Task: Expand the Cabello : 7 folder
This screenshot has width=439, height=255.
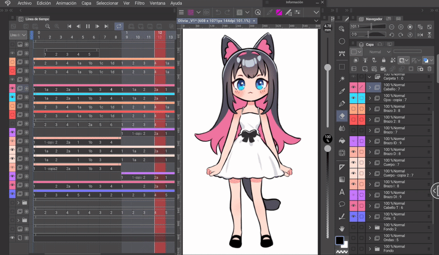Action: [x=370, y=87]
